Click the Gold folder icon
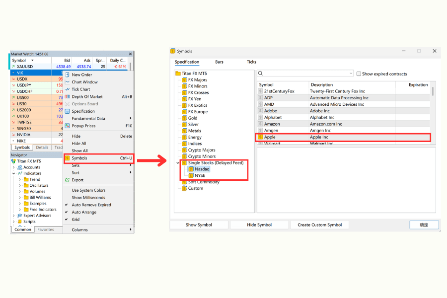The image size is (447, 298). point(184,118)
